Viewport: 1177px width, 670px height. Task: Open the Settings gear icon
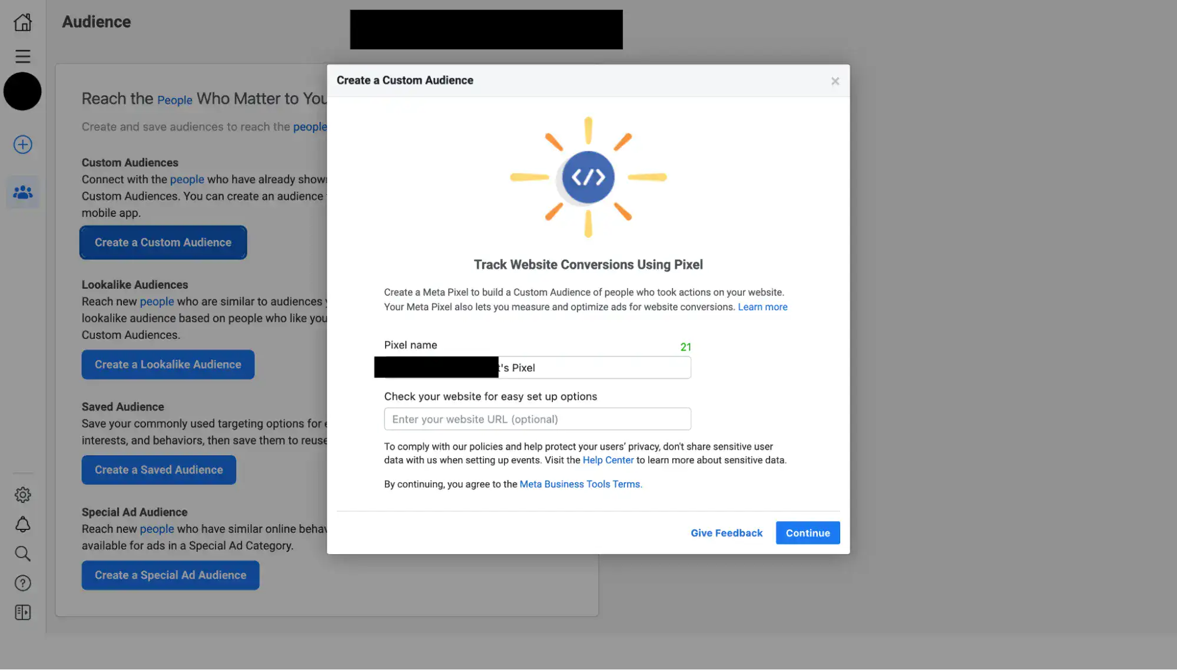click(x=22, y=495)
